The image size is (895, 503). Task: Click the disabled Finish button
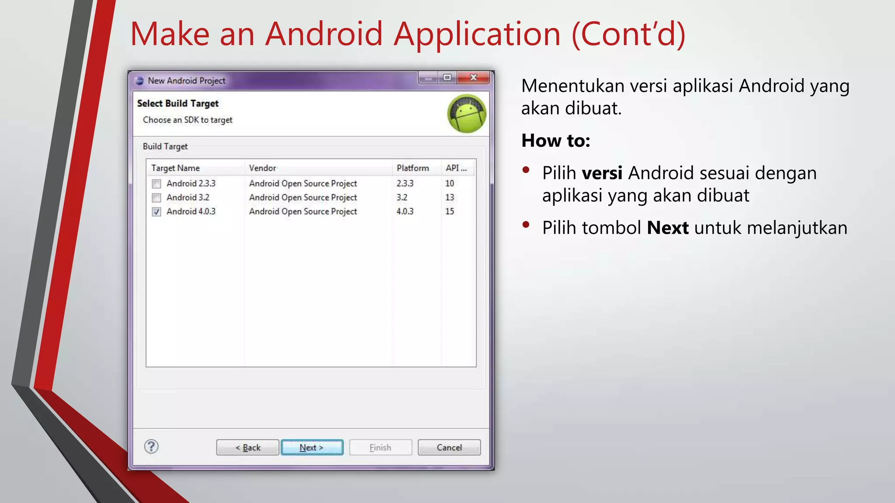381,448
